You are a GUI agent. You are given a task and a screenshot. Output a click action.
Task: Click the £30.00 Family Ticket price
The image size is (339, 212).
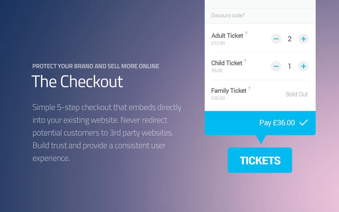point(218,98)
